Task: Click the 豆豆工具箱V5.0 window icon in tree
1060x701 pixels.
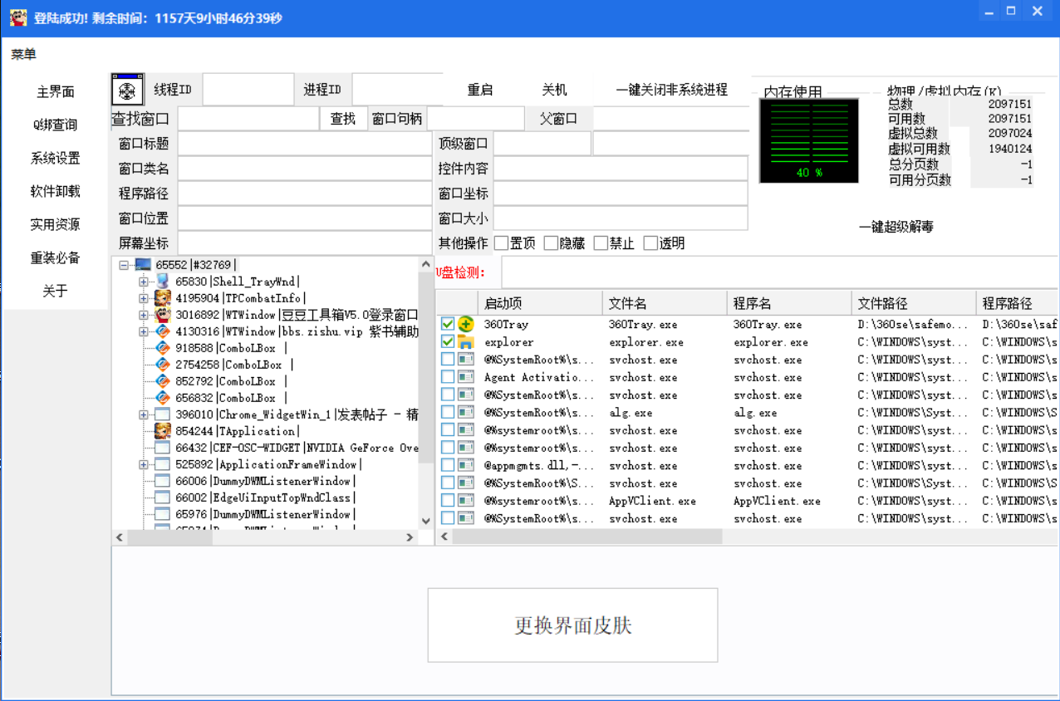Action: coord(162,315)
